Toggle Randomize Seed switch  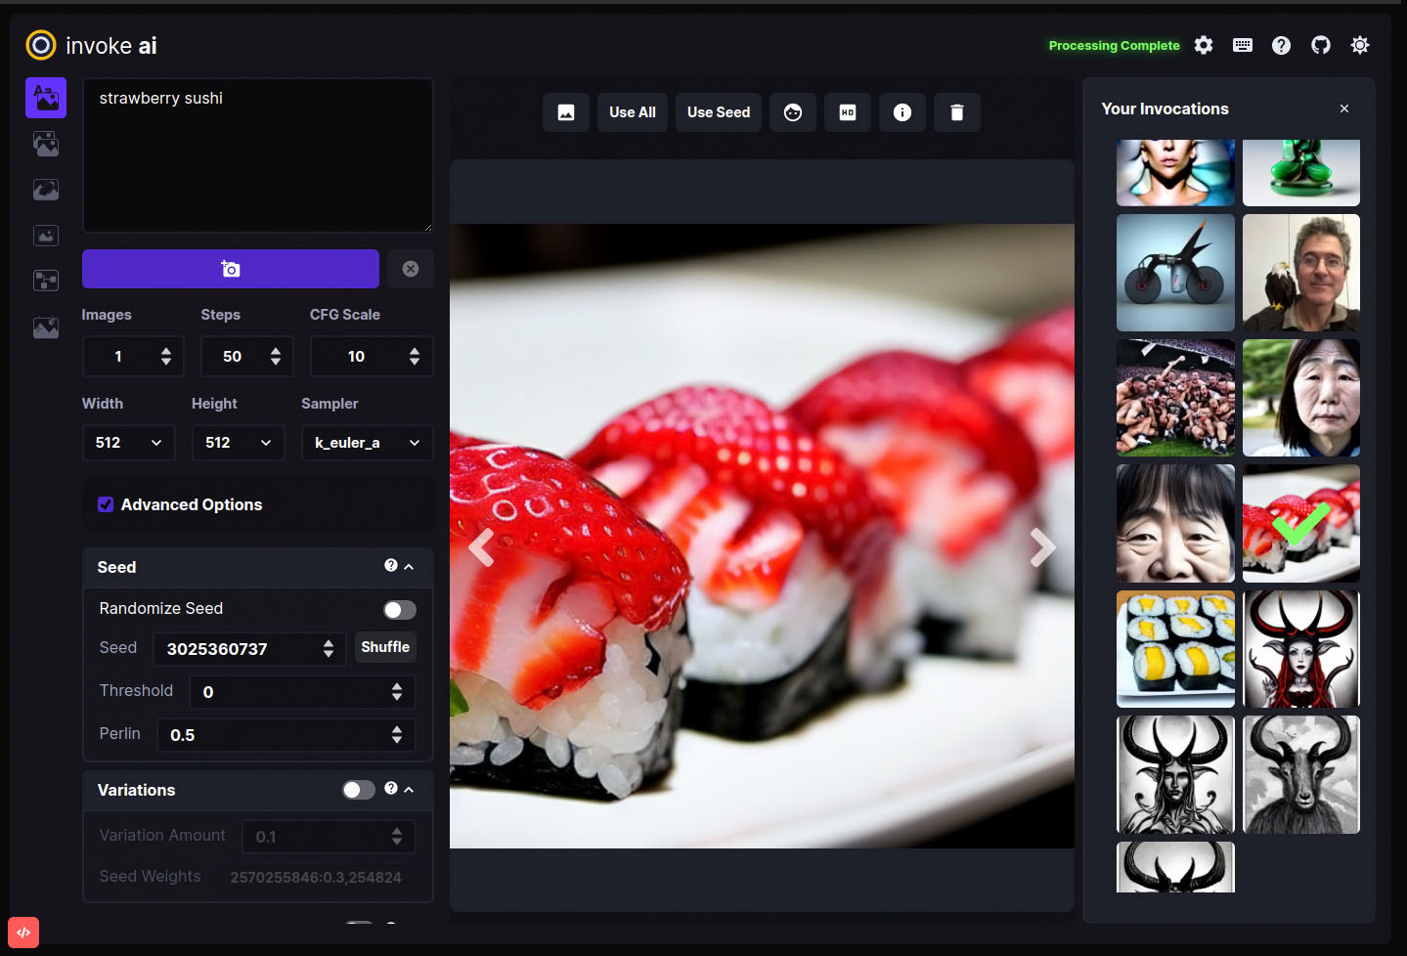400,610
